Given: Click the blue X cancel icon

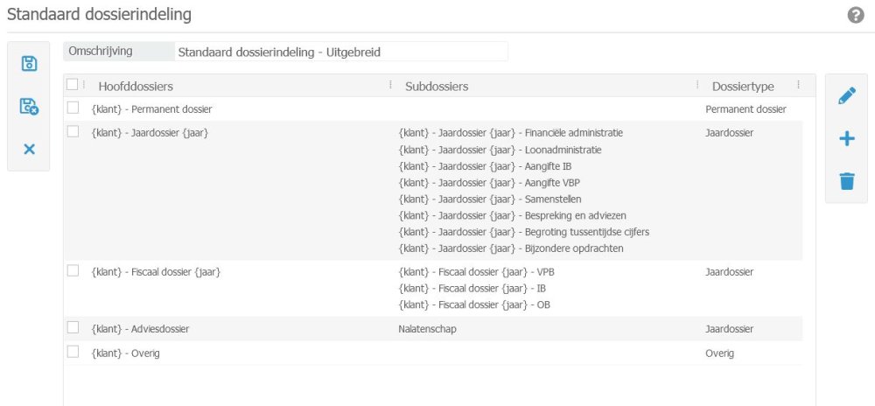Looking at the screenshot, I should click(29, 149).
